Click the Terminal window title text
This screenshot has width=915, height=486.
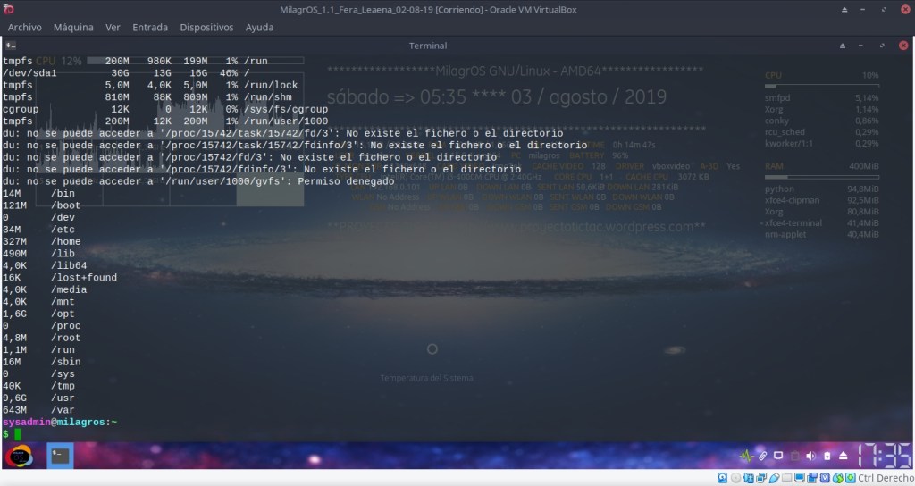(428, 46)
